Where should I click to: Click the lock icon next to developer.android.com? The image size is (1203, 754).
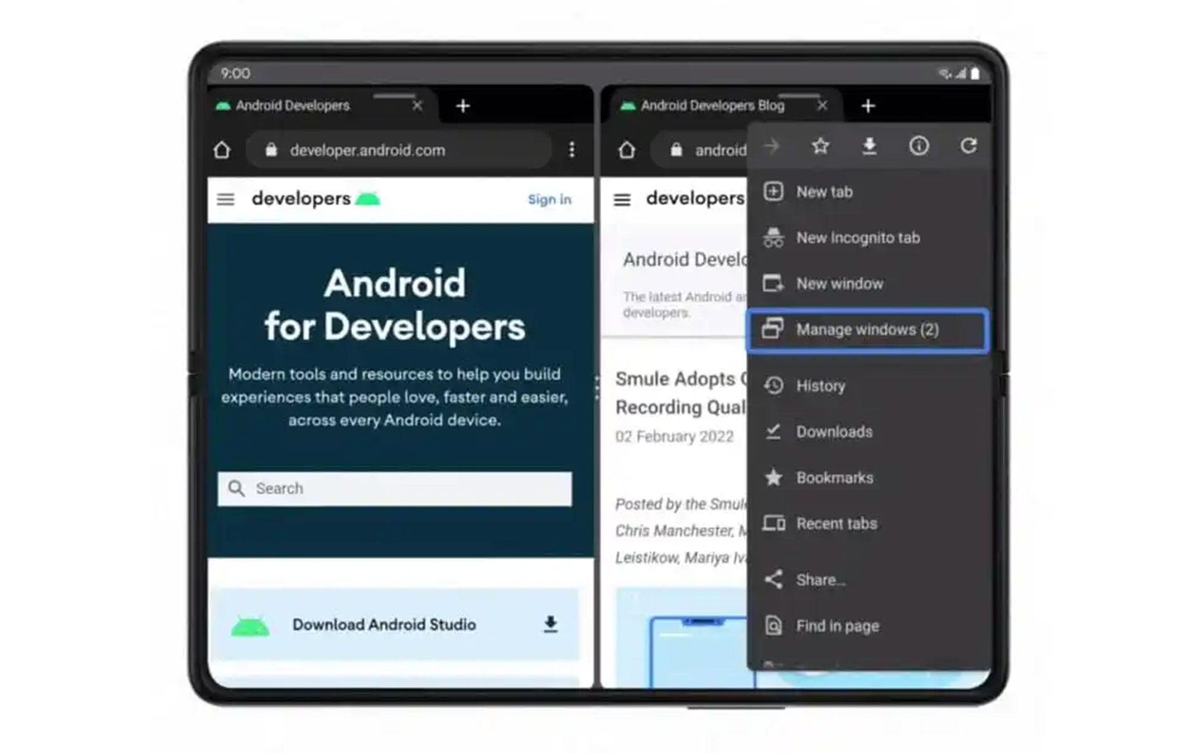click(x=271, y=150)
